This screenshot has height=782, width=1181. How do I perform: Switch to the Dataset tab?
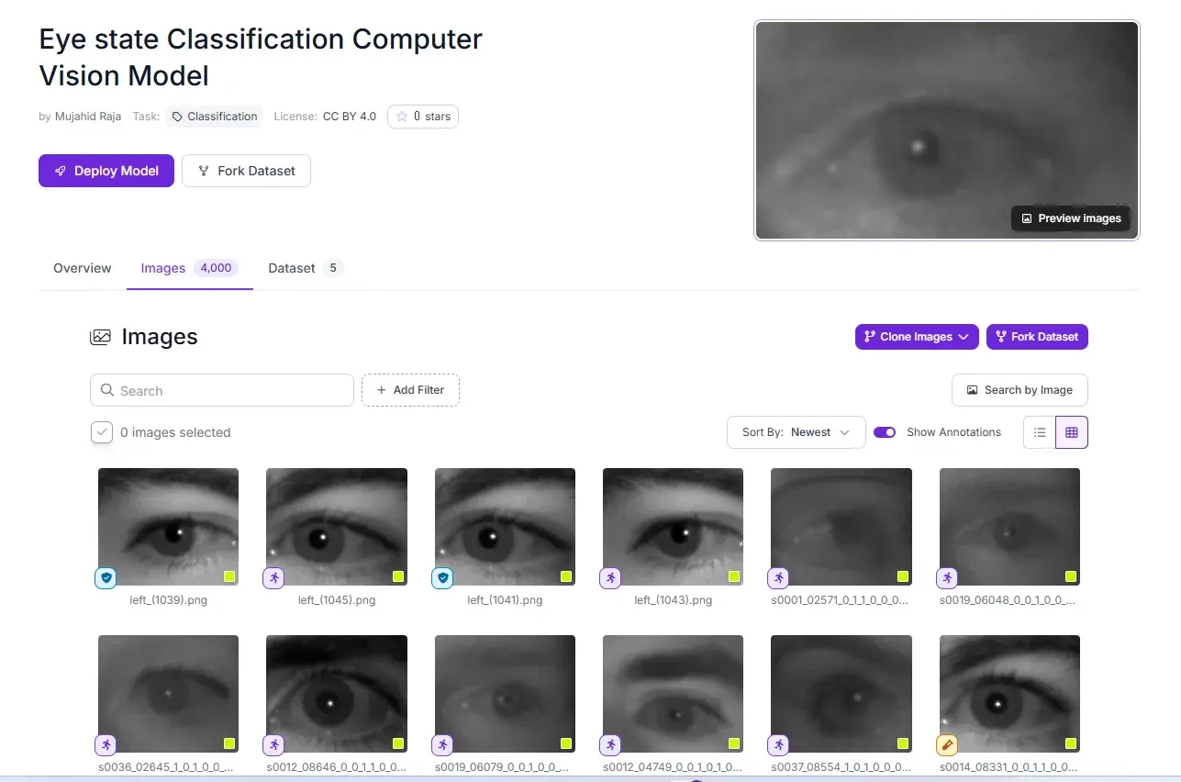pyautogui.click(x=306, y=268)
